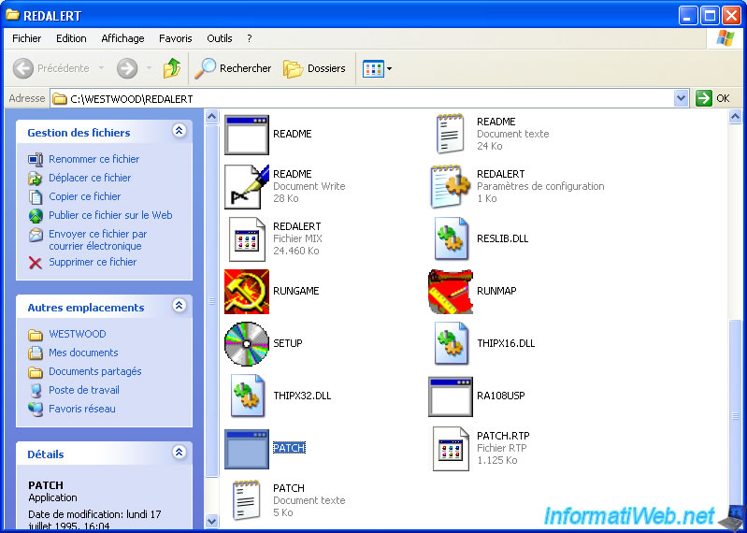The width and height of the screenshot is (747, 533).
Task: Collapse Autres emplacements panel
Action: coord(180,305)
